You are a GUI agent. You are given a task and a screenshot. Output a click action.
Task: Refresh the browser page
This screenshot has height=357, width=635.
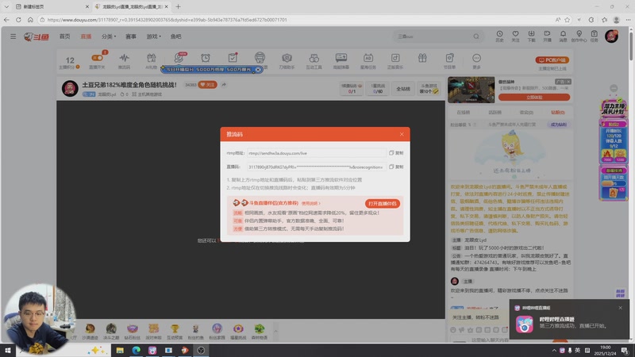pos(18,19)
